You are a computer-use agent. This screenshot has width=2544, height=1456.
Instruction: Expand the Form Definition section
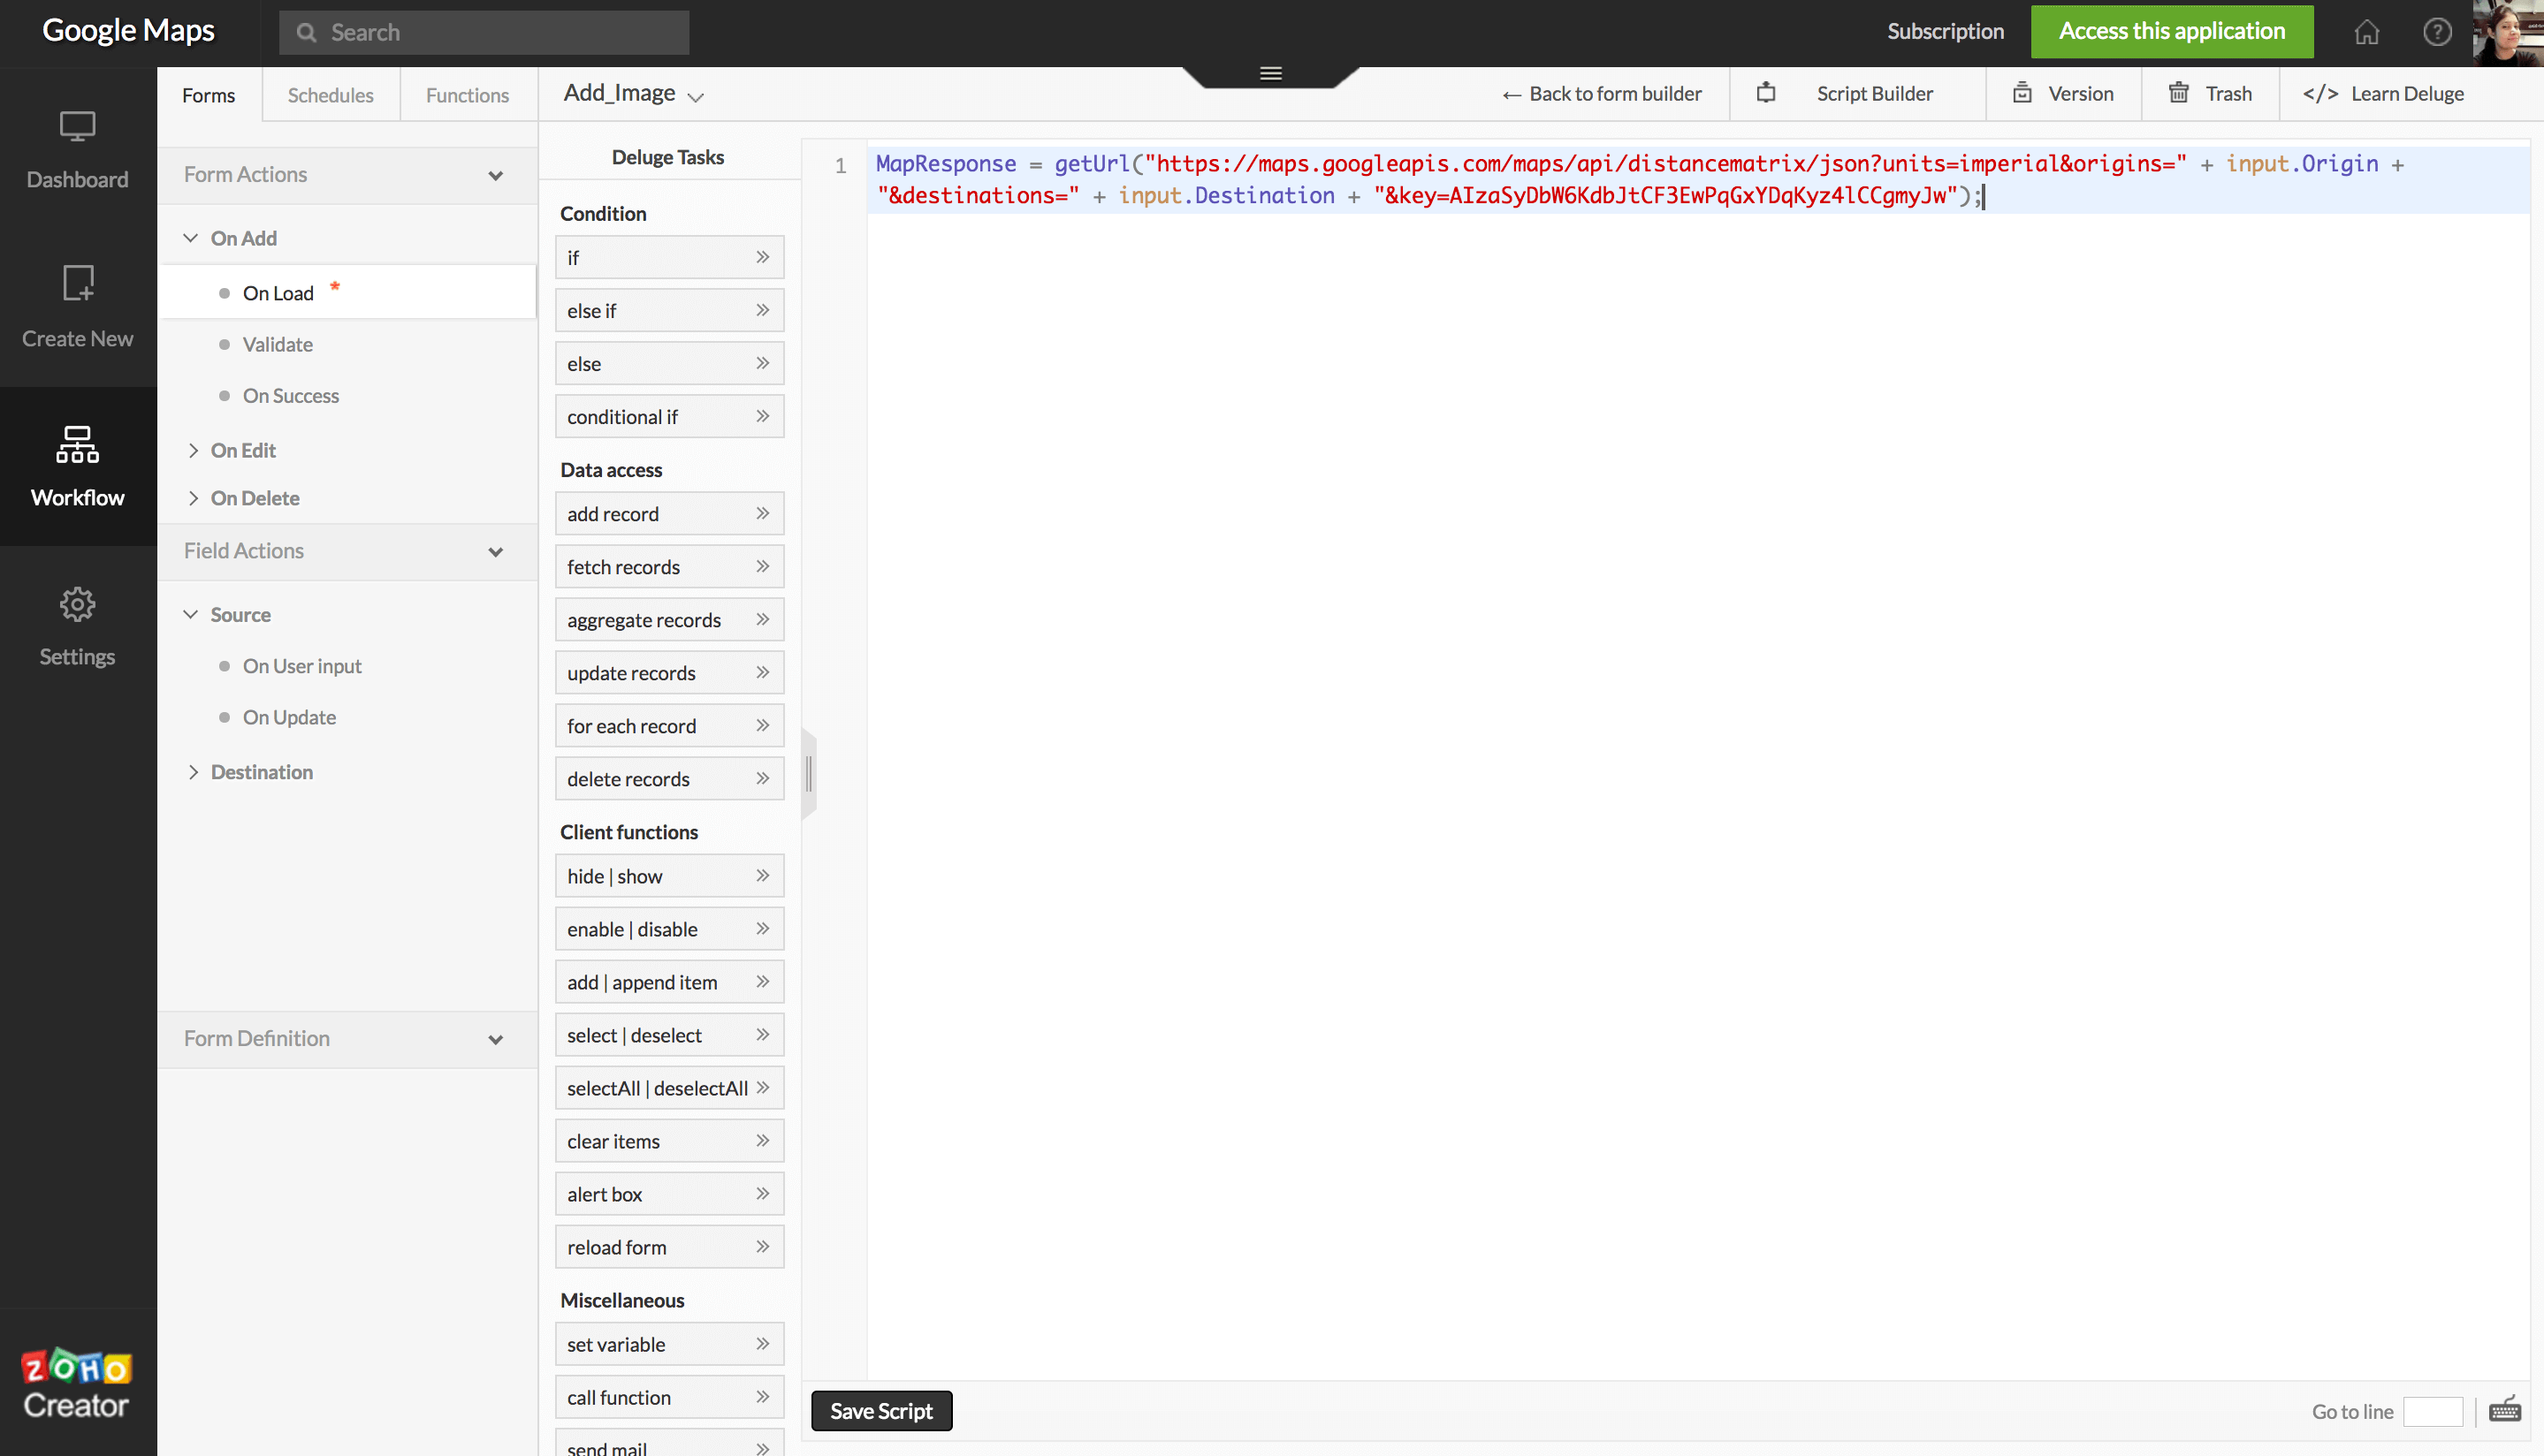(495, 1039)
